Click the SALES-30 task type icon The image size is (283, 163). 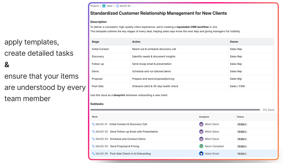[x=117, y=6]
